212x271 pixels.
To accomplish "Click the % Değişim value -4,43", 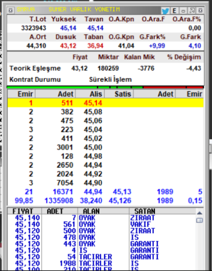I will pos(194,69).
